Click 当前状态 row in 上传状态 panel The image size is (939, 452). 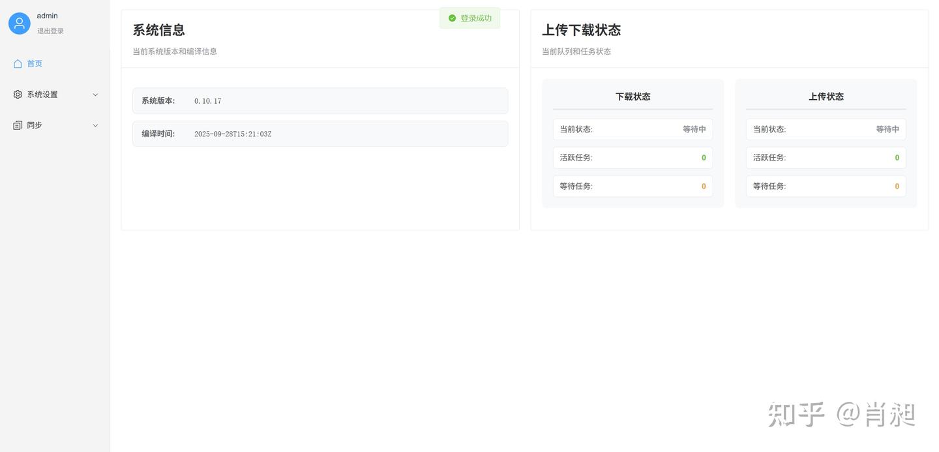826,129
